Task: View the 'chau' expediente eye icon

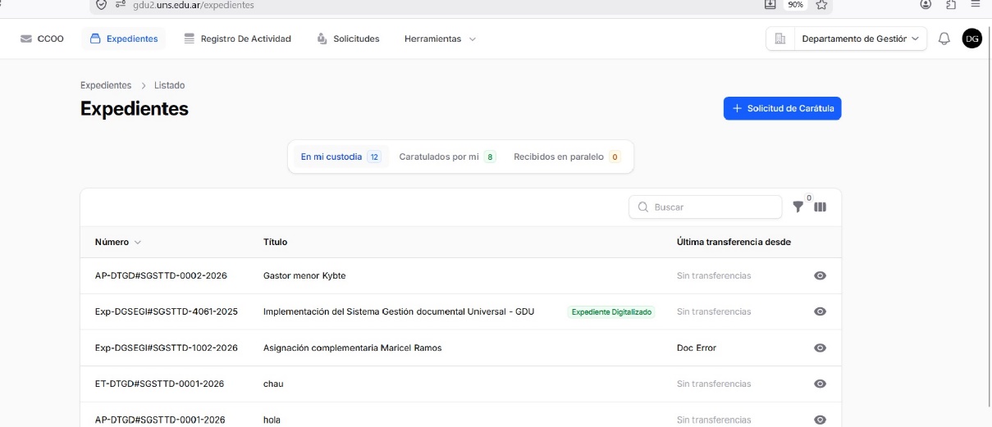Action: (820, 384)
